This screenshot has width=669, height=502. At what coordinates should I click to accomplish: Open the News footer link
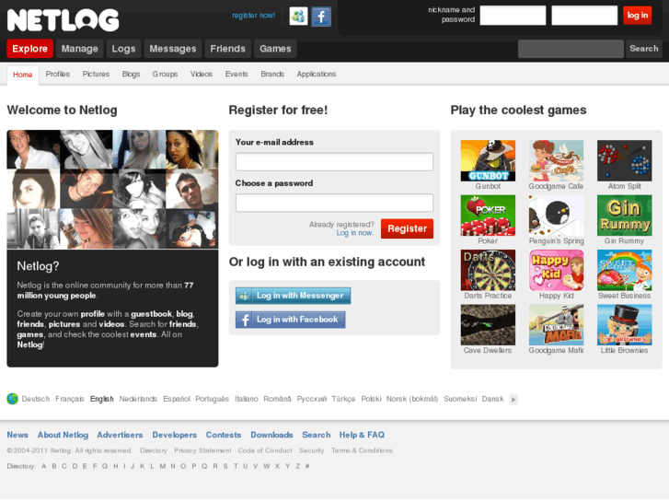pyautogui.click(x=17, y=435)
